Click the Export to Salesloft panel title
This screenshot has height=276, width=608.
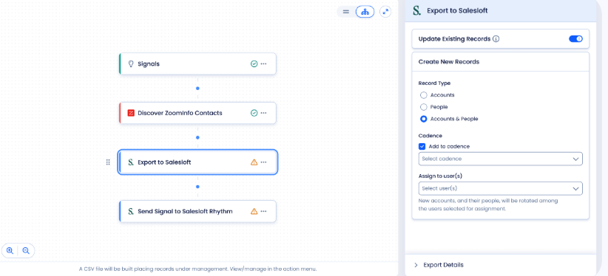(x=457, y=11)
